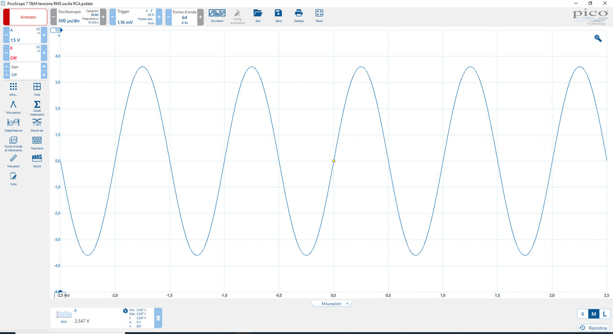Click Fronte sem... trigger type text
Image resolution: width=613 pixels, height=334 pixels.
point(146,19)
